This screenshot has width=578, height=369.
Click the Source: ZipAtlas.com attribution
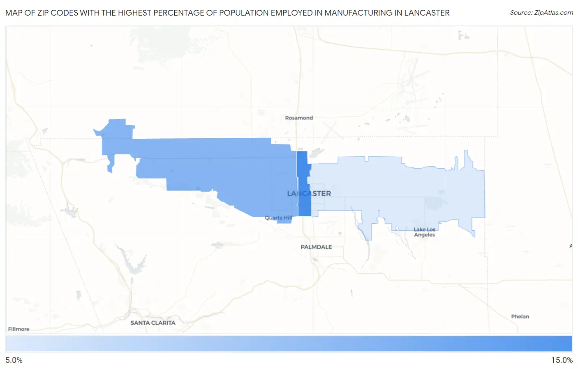click(x=541, y=13)
